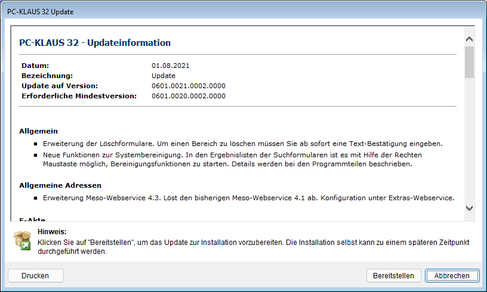Click the scrollbar down arrow
Viewport: 487px width, 292px height.
coord(469,208)
